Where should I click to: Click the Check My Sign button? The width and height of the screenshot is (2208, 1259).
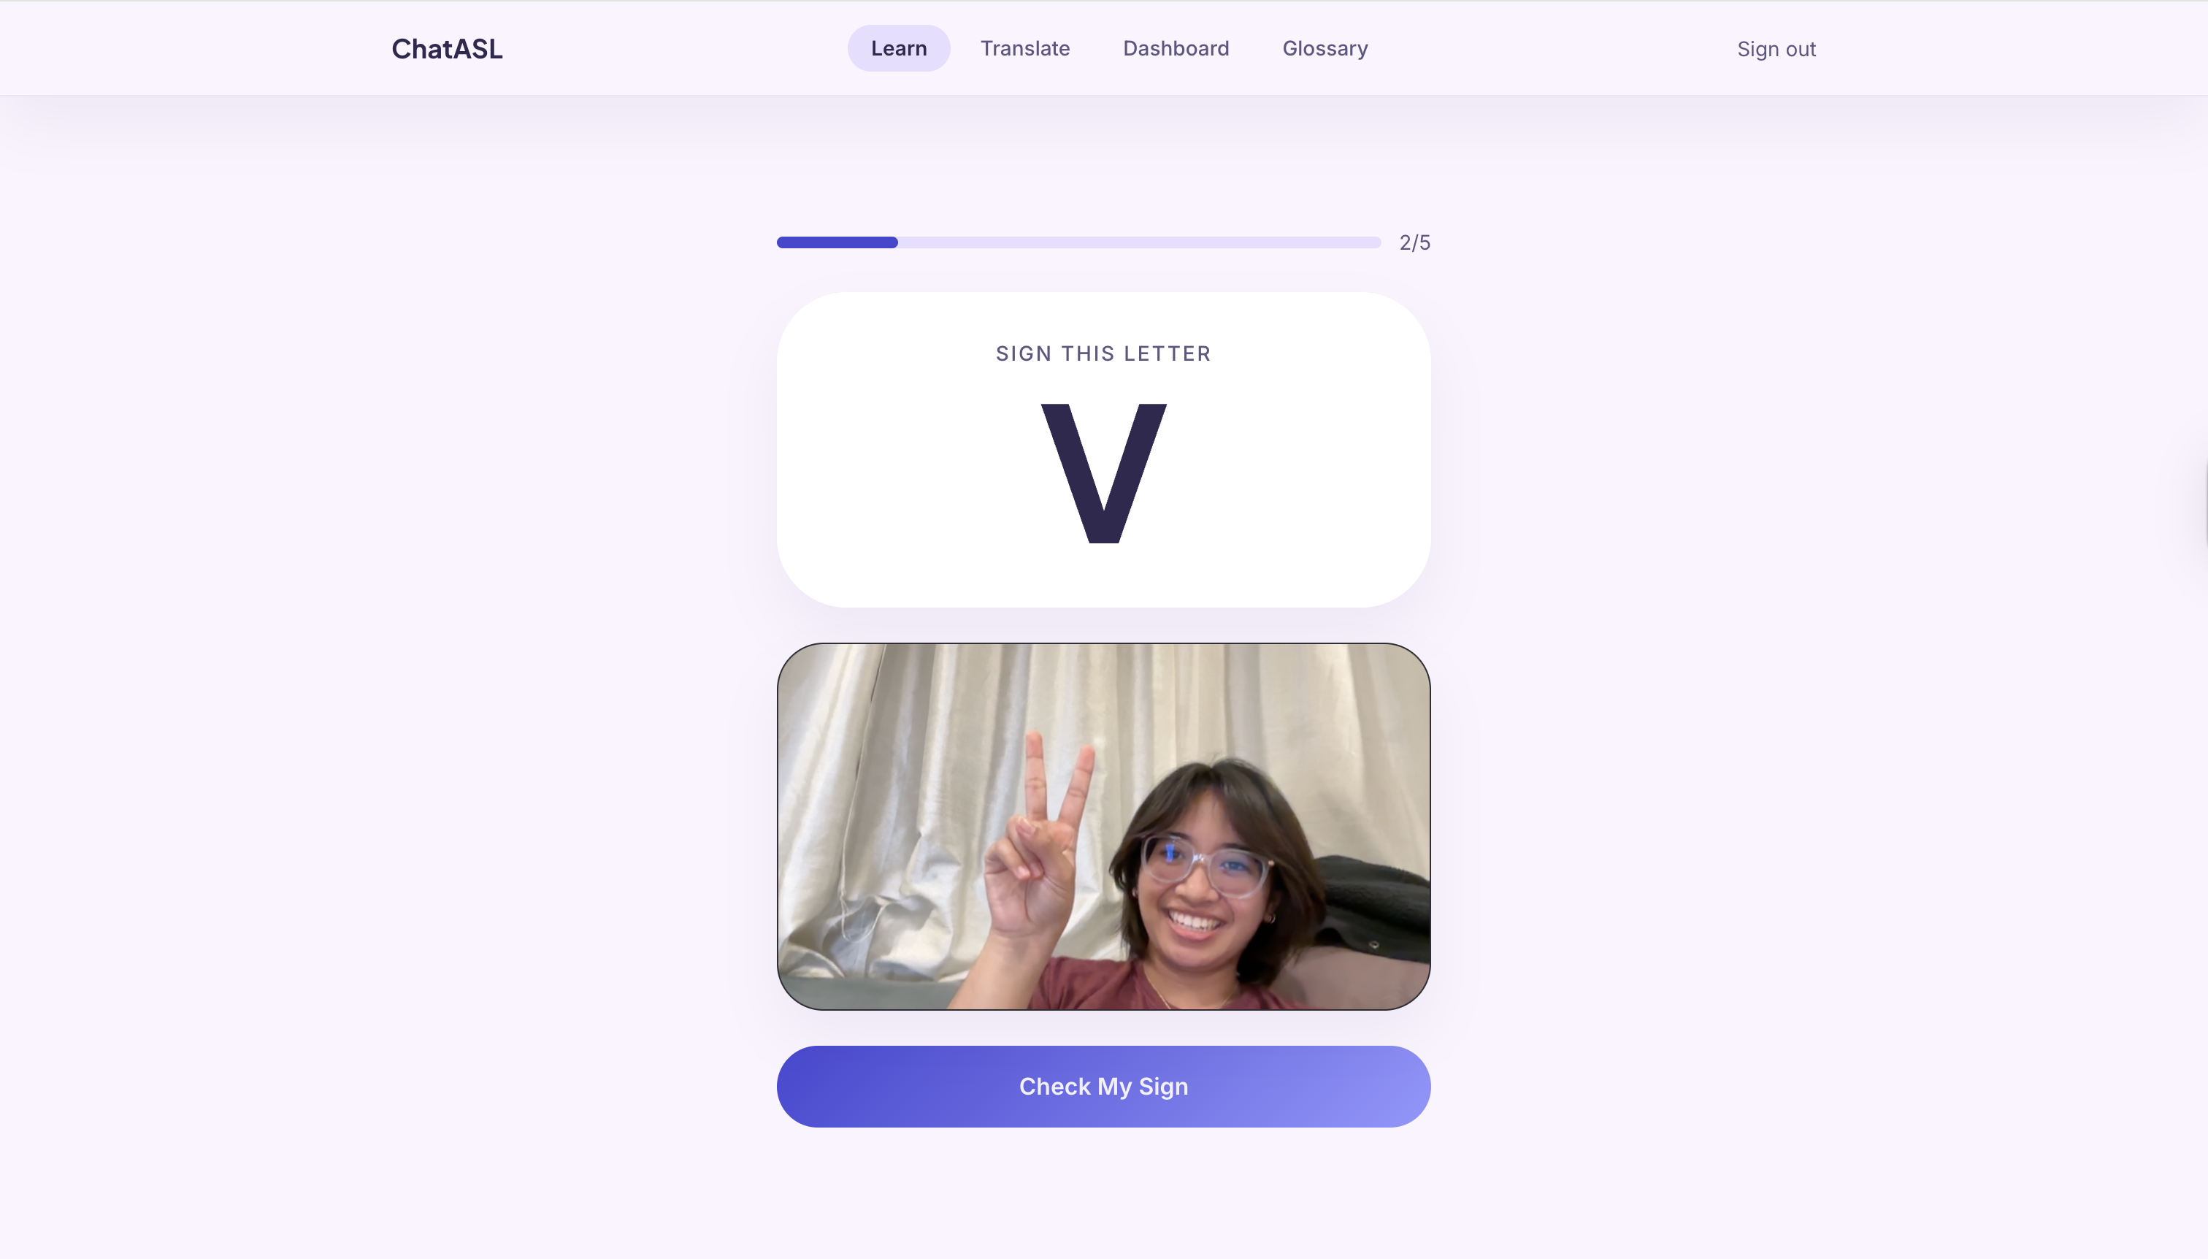point(1103,1086)
